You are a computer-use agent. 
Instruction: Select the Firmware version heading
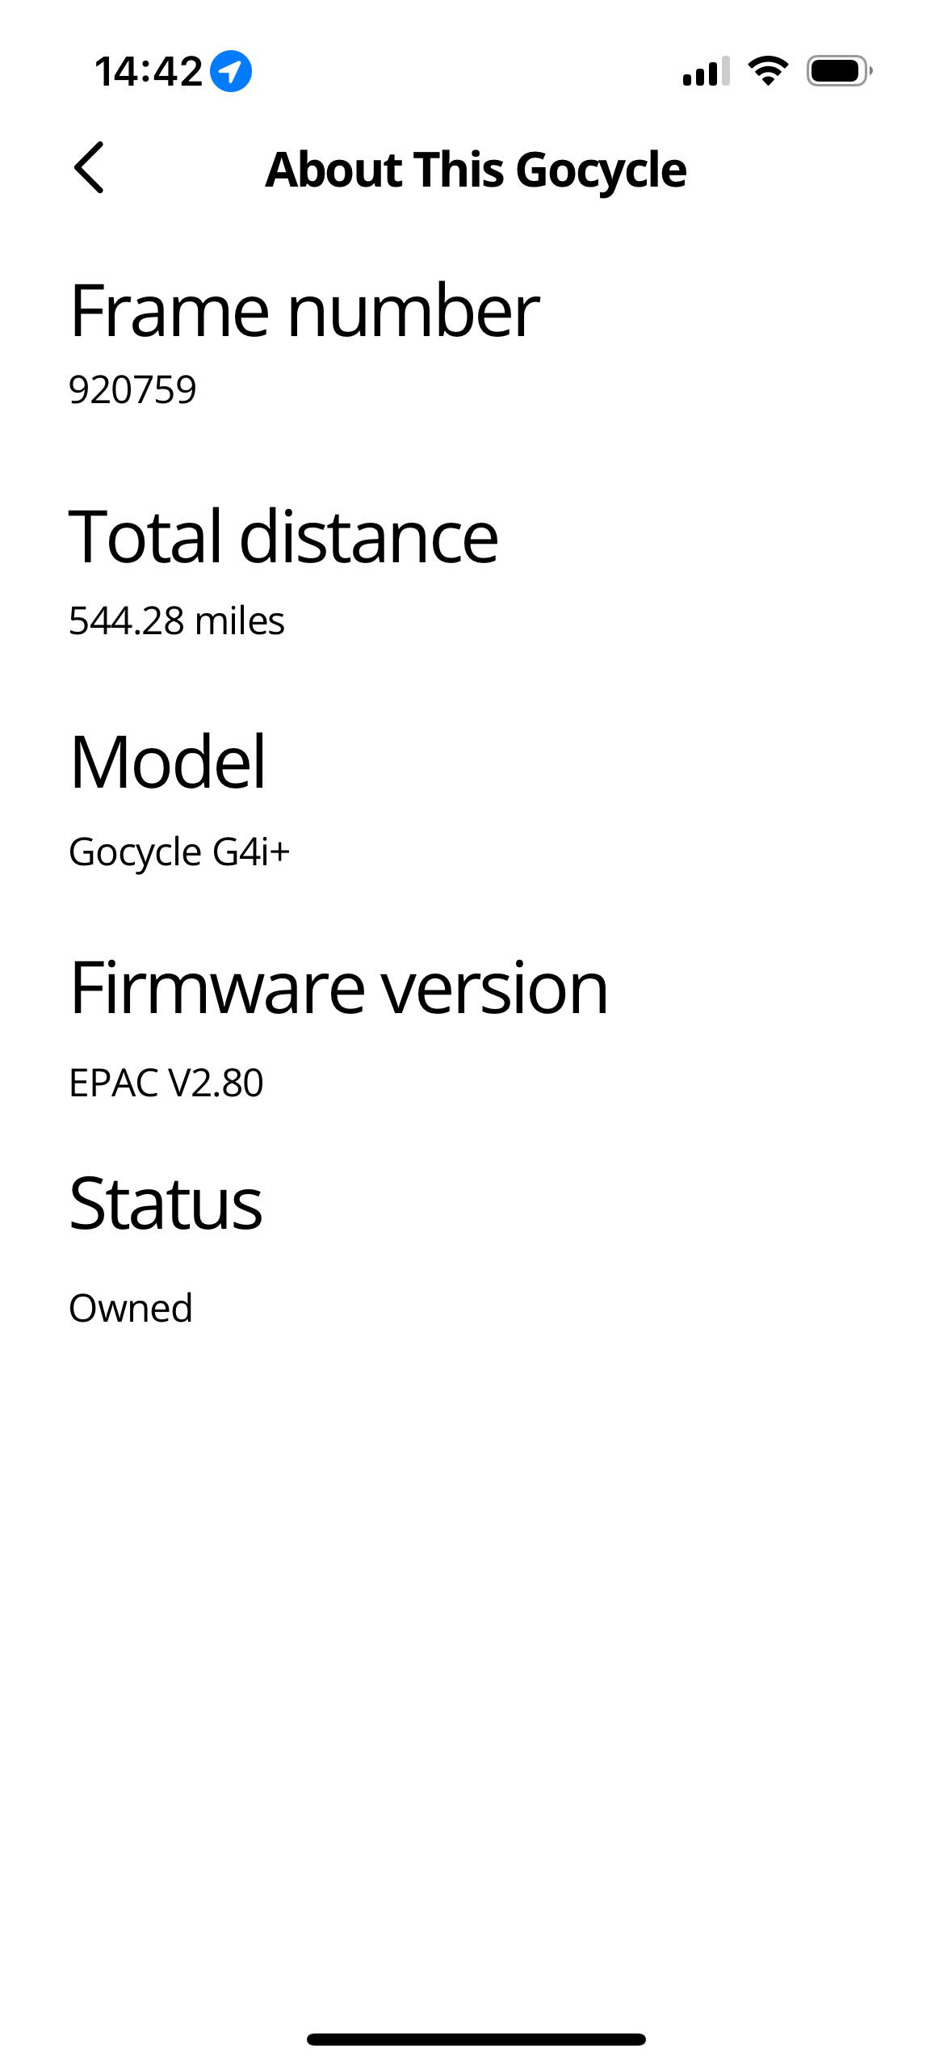[x=339, y=988]
